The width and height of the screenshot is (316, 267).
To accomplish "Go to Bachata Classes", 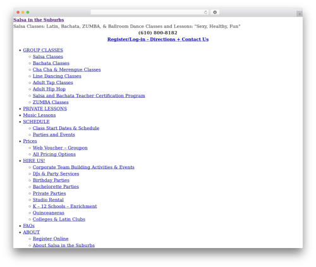I will [51, 63].
